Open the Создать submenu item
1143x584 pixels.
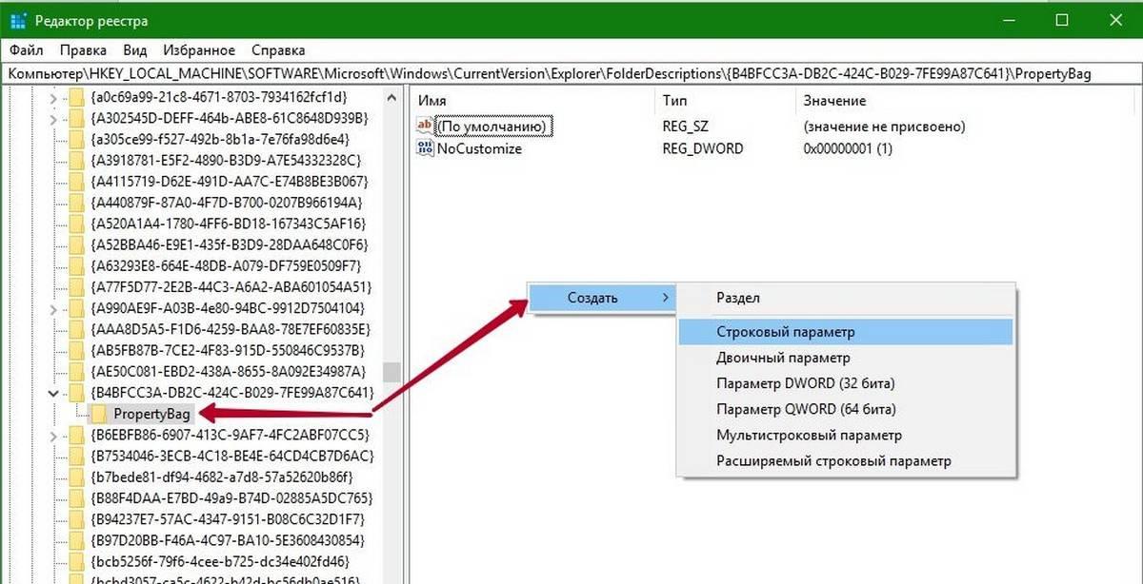(602, 298)
